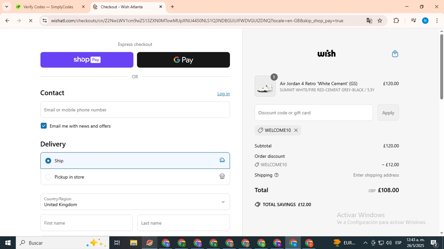This screenshot has width=444, height=249.
Task: Close the Checkout - Wish Atlanta tab
Action: tap(161, 7)
